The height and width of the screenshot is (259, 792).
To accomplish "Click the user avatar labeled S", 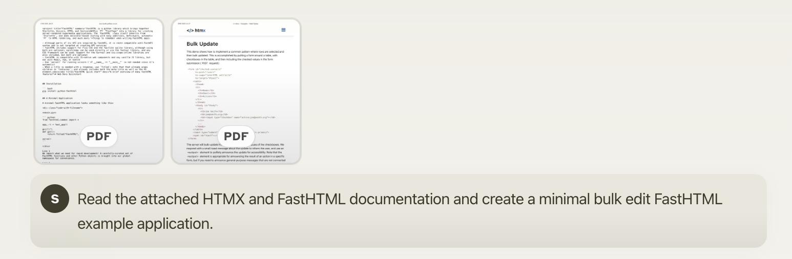I will click(55, 199).
